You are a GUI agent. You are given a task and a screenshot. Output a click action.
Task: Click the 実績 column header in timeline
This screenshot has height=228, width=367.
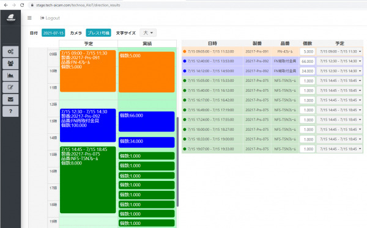147,44
